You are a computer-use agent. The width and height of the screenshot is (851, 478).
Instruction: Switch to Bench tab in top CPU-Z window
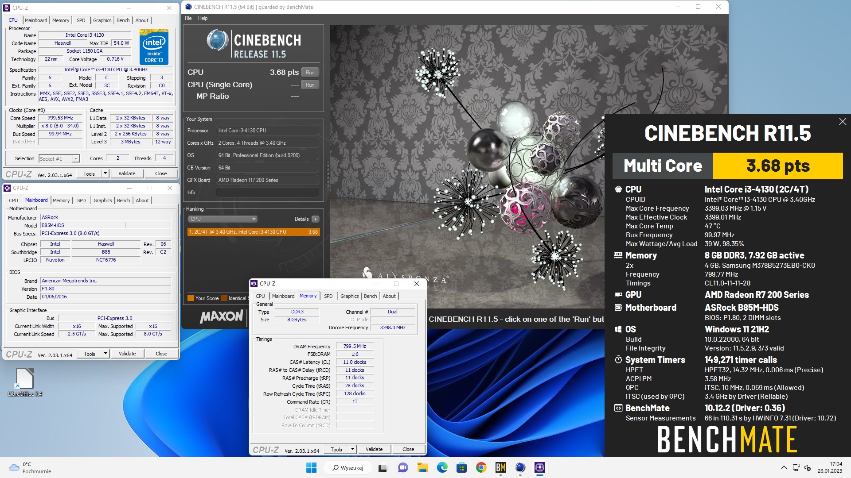[x=123, y=20]
